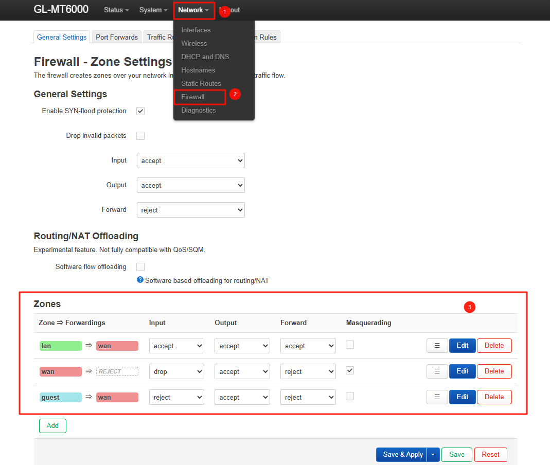Viewport: 550px width, 465px height.
Task: Edit the guest zone
Action: tap(462, 397)
